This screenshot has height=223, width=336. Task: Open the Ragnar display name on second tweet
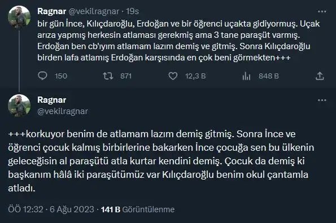point(51,100)
